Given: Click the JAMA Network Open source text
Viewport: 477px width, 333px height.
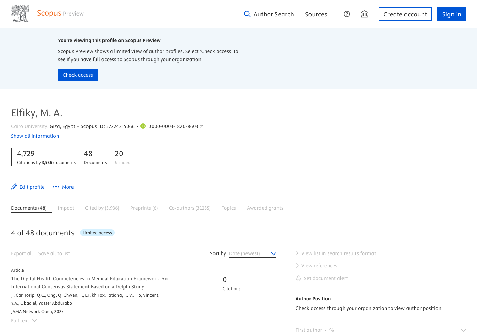Looking at the screenshot, I should point(31,312).
